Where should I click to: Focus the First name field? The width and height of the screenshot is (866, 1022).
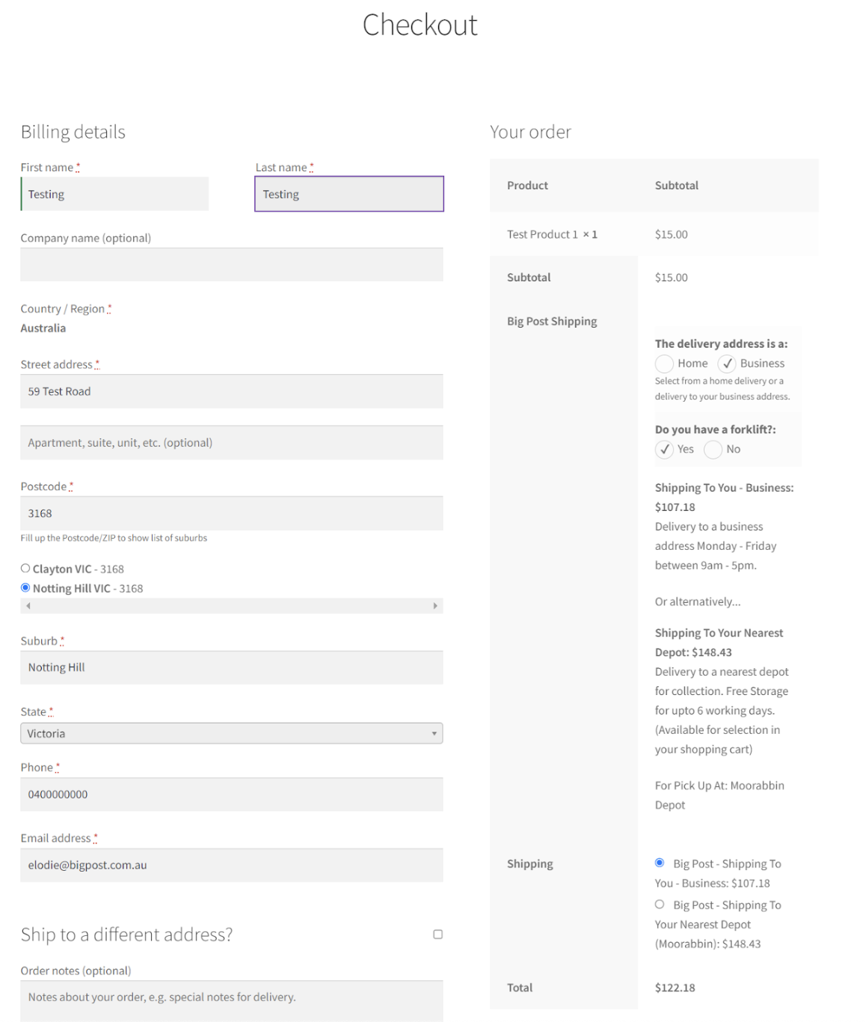114,194
